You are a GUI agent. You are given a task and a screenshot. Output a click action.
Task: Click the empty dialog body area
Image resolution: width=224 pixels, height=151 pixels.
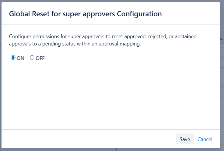110,93
